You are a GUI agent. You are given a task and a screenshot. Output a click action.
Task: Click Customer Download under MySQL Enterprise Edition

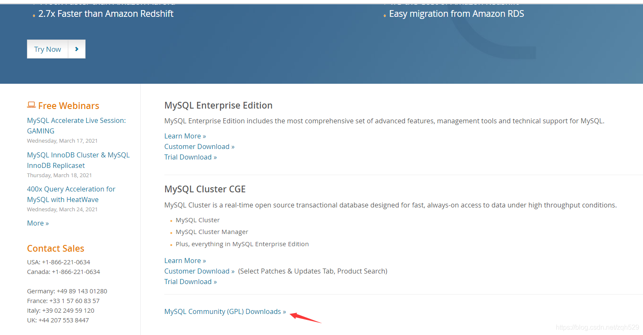[199, 146]
